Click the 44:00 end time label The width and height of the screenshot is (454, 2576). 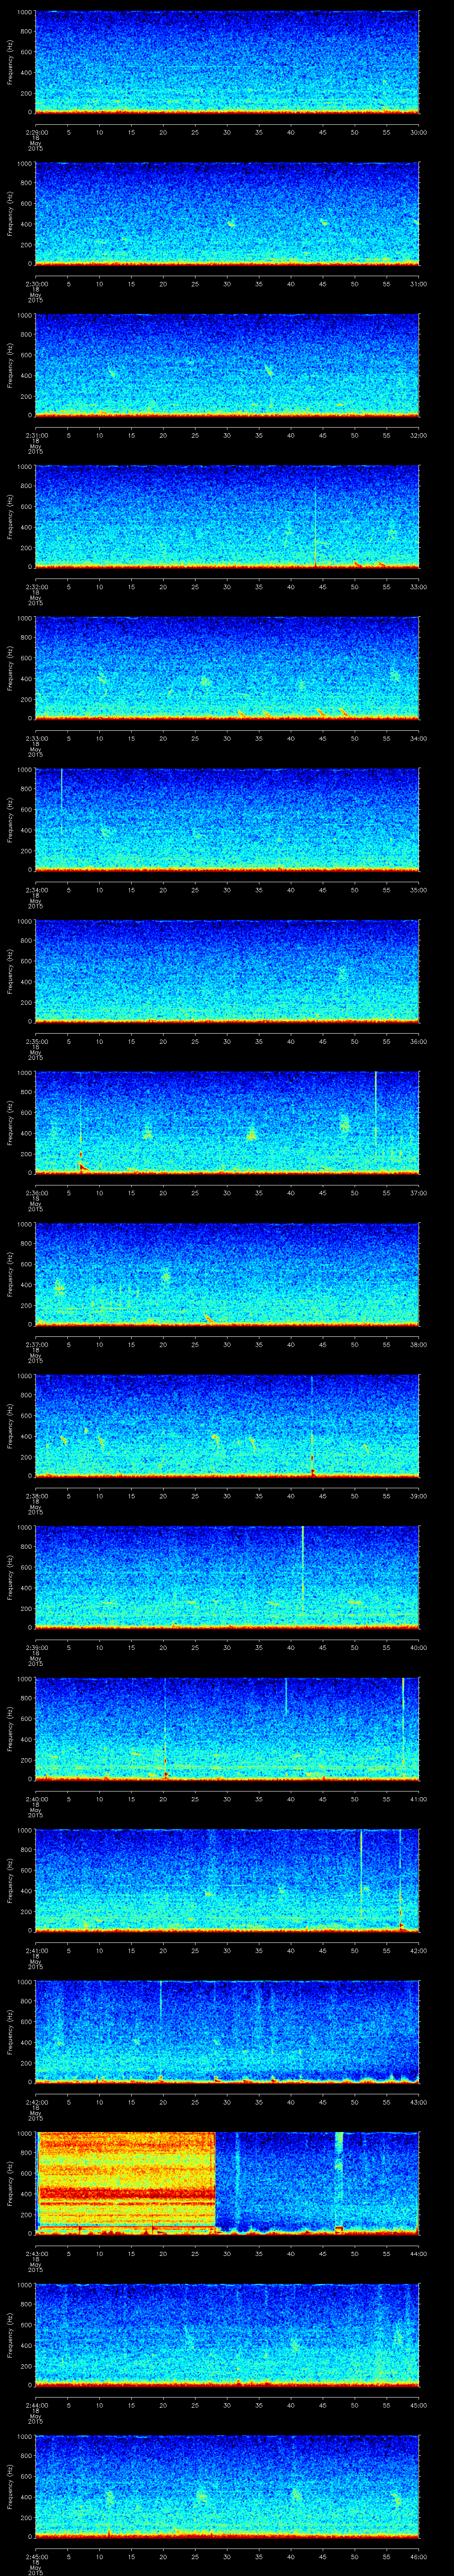pyautogui.click(x=419, y=2253)
